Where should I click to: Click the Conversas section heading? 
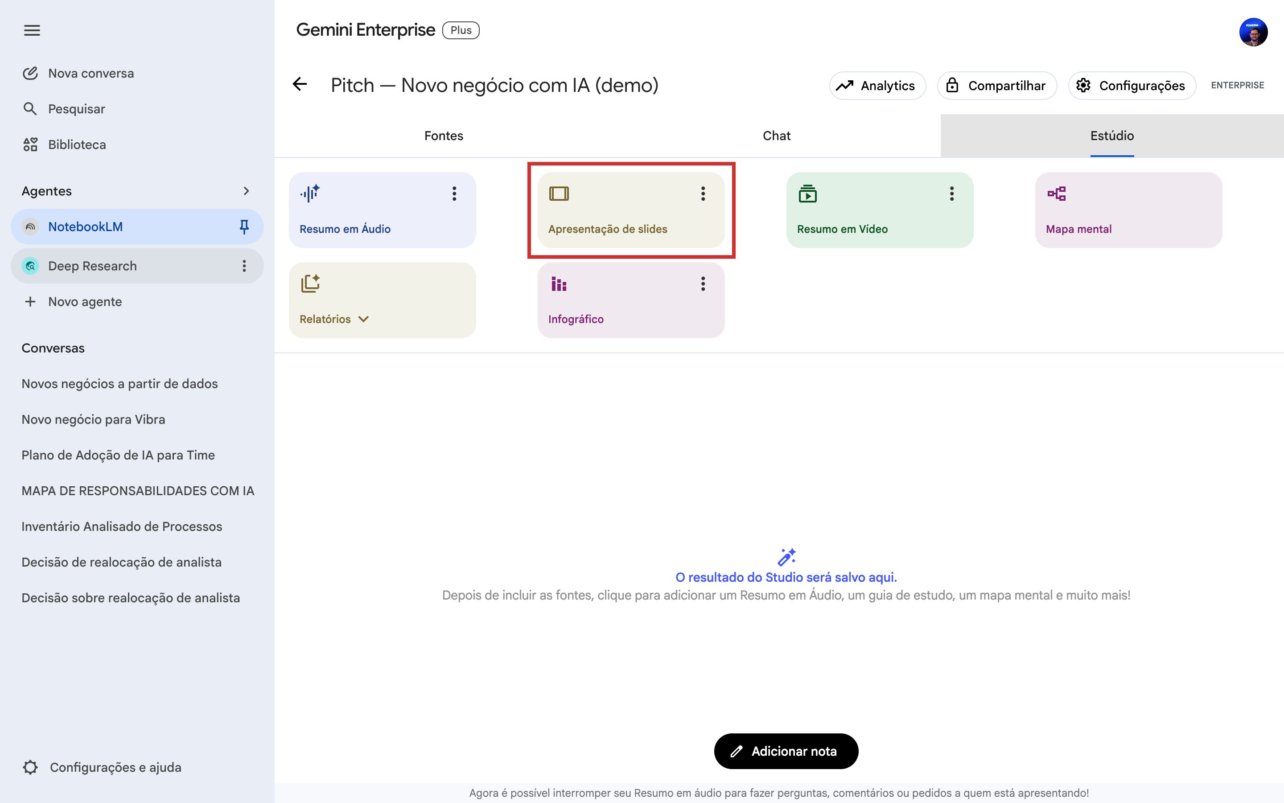coord(53,348)
